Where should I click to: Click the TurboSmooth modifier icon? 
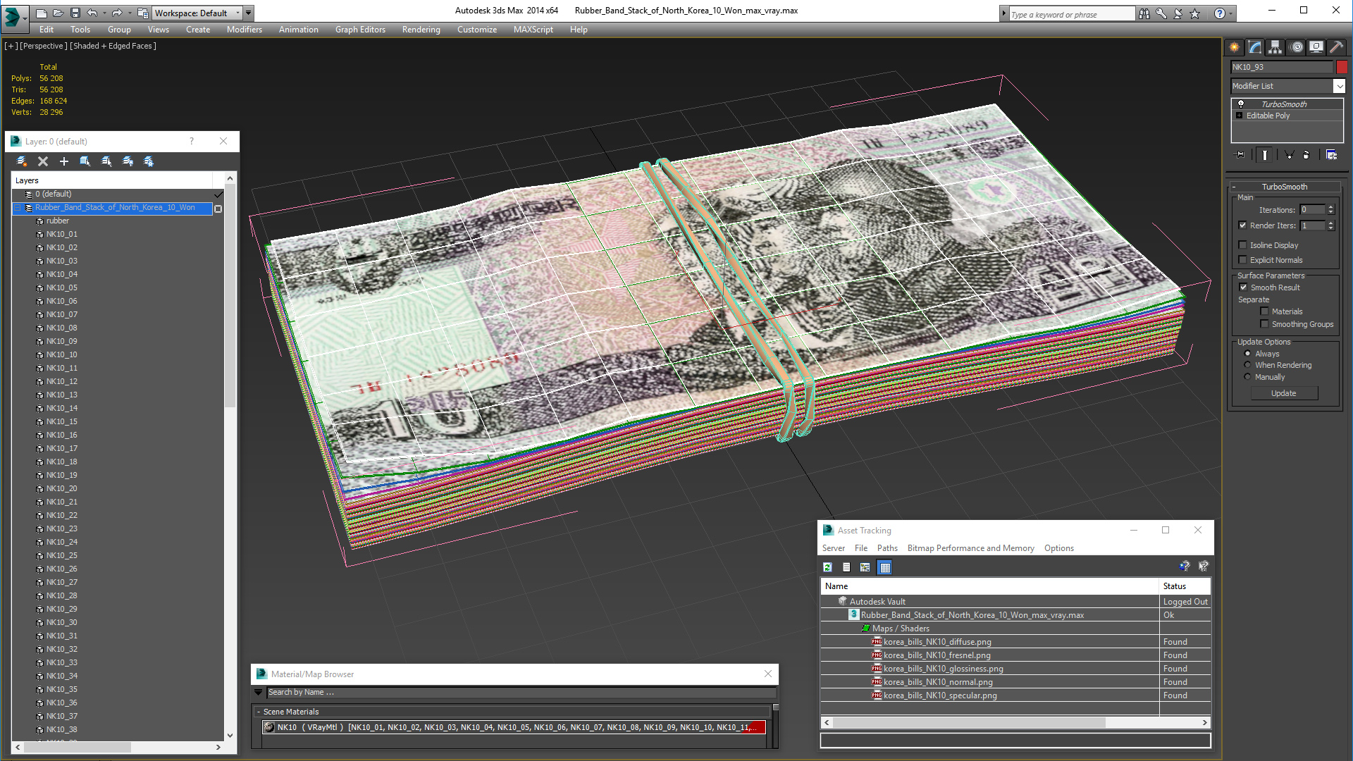1240,103
